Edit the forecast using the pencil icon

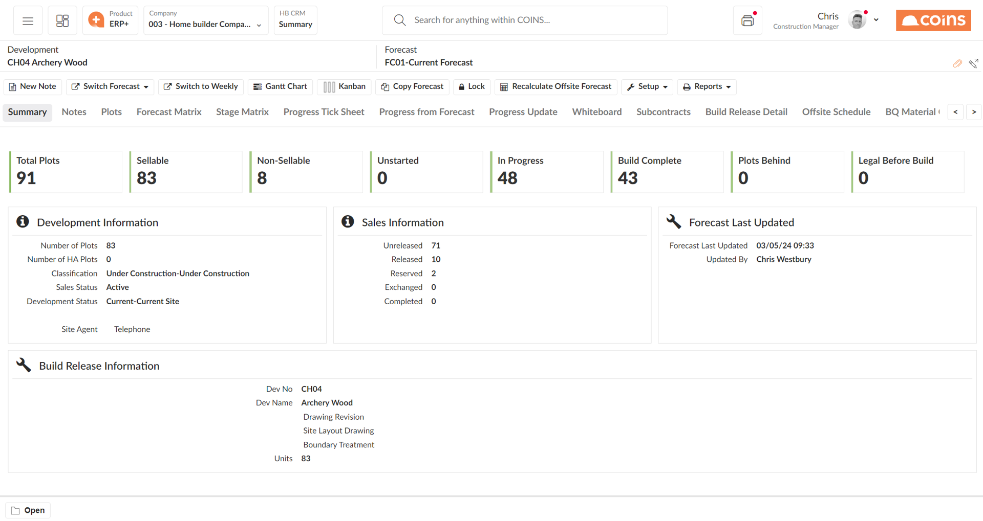(x=973, y=63)
